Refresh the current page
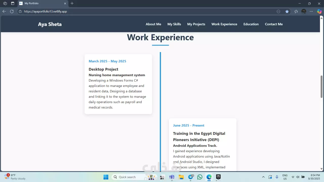 click(12, 11)
